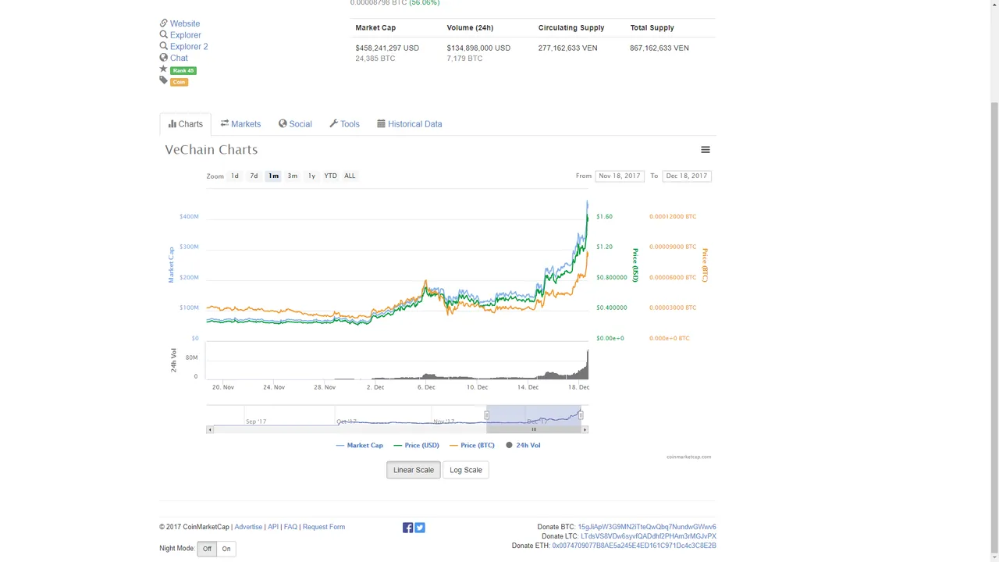Viewport: 999px width, 562px height.
Task: Open the Website link
Action: click(x=185, y=23)
